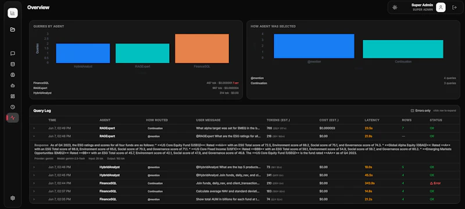Viewport: 465px width, 209px height.
Task: Click the '@RAGExpert What are the ESG ratings' message
Action: point(228,136)
